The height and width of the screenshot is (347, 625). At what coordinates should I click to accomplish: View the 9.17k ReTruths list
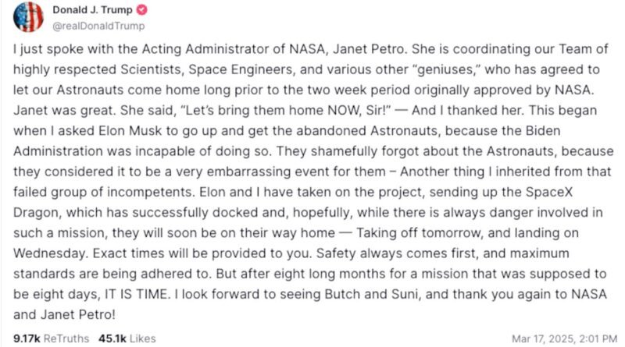(x=45, y=338)
